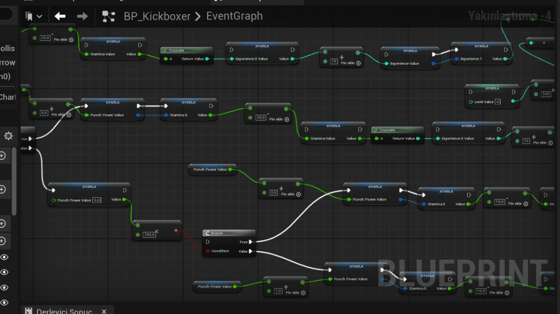560x314 pixels.
Task: Add a pin on the 20,0 node
Action: (280, 119)
